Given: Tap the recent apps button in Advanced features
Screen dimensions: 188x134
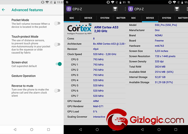Looking at the screenshot, I should (48, 129).
